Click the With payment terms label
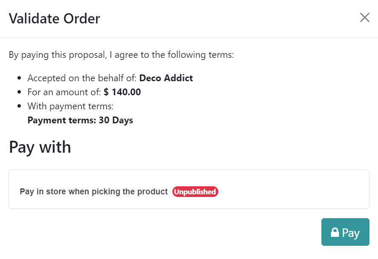This screenshot has height=259, width=378. 70,106
